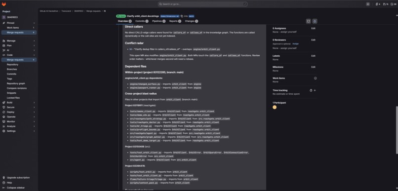This screenshot has width=398, height=191.
Task: Click the Upgrade subscription icon
Action: (4, 178)
